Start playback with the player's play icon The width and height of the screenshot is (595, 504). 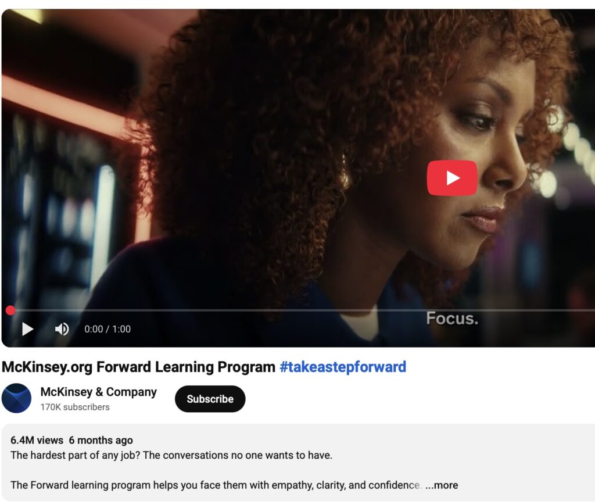point(27,329)
